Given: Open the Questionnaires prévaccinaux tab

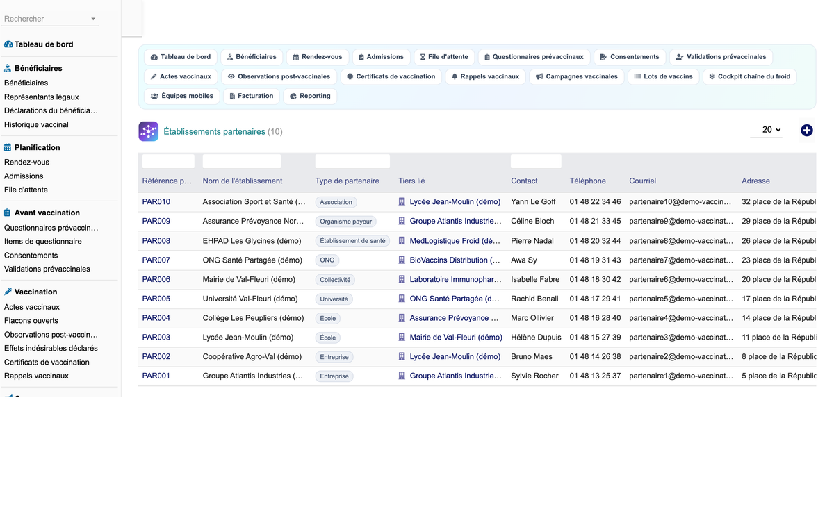Looking at the screenshot, I should click(x=534, y=57).
